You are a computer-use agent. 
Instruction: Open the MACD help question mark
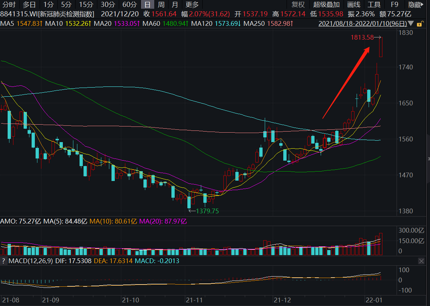(3, 261)
